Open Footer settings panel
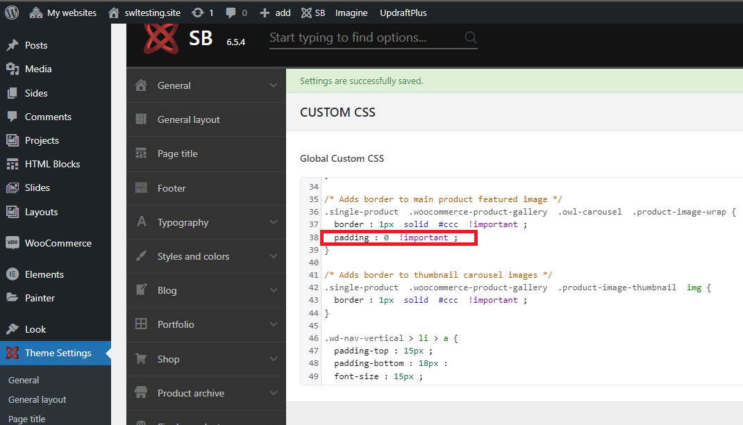Screen dimensions: 743x425 pyautogui.click(x=206, y=188)
